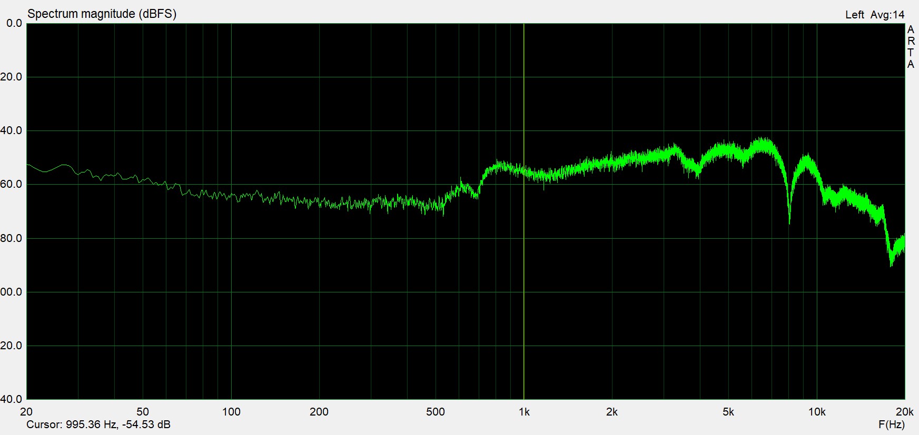Click the '500' frequency axis label

point(436,412)
